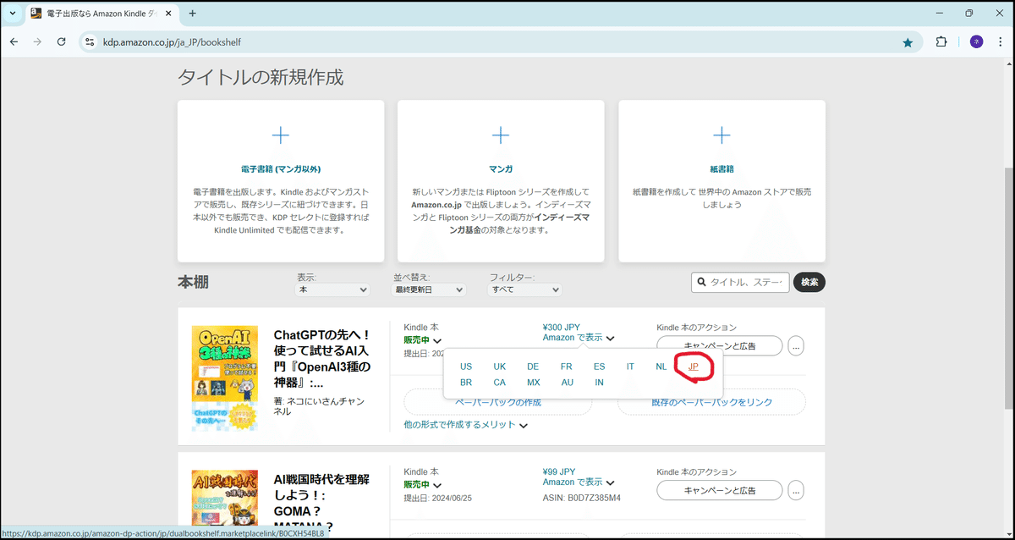Select UK marketplace link
Image resolution: width=1015 pixels, height=540 pixels.
coord(500,366)
